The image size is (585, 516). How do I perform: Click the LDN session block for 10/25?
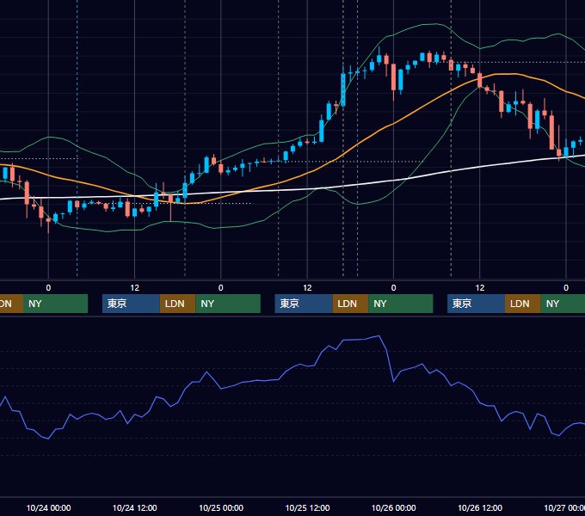click(x=350, y=304)
